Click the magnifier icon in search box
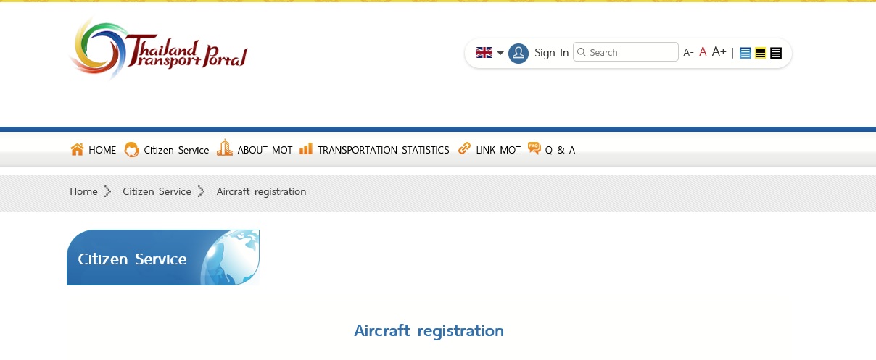 (x=581, y=52)
